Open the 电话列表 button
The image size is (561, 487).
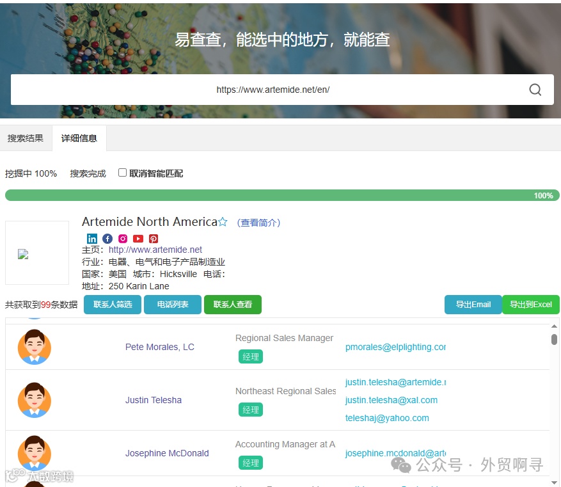click(x=173, y=305)
